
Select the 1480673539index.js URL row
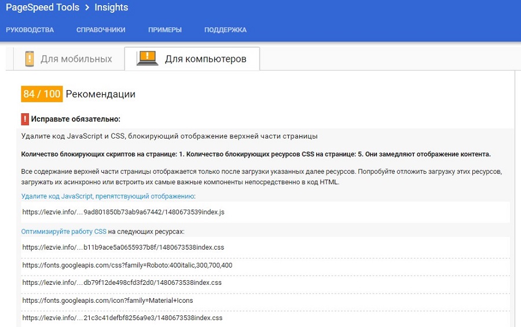click(x=265, y=212)
